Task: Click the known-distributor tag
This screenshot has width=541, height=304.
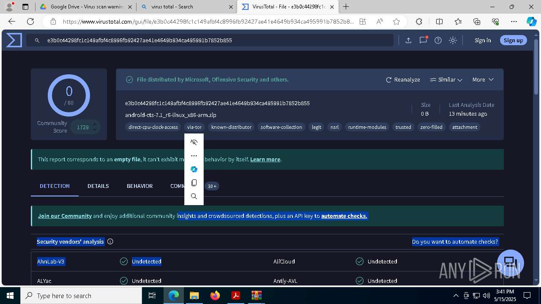Action: coord(231,127)
